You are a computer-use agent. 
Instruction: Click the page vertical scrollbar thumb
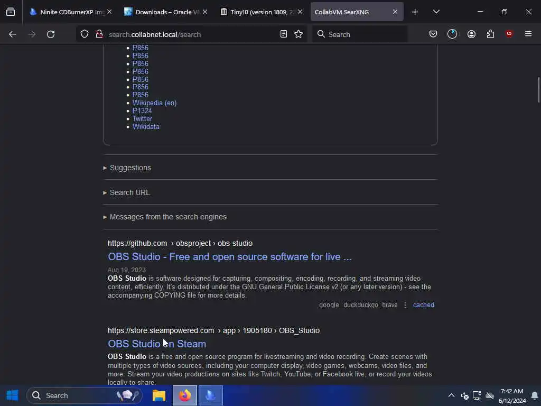[x=538, y=90]
